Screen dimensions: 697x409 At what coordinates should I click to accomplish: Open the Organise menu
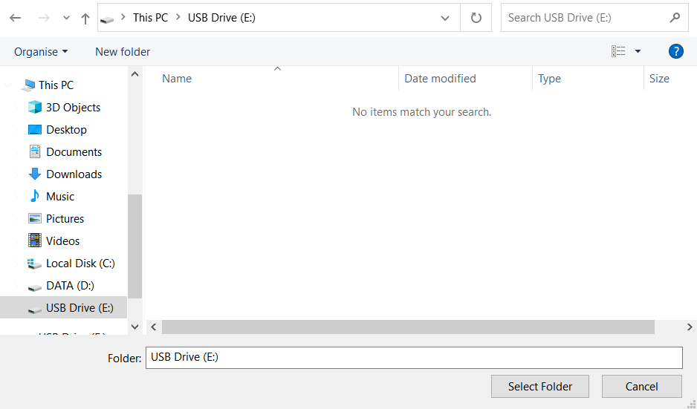[41, 51]
